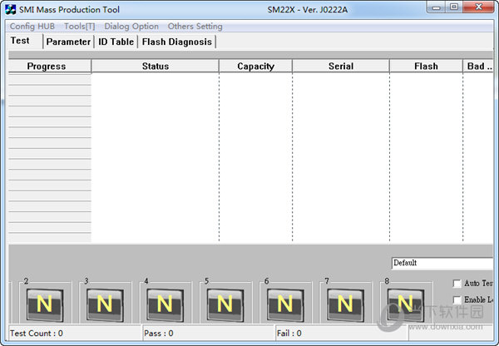Maximize the SMI Mass Production Tool window

point(454,7)
